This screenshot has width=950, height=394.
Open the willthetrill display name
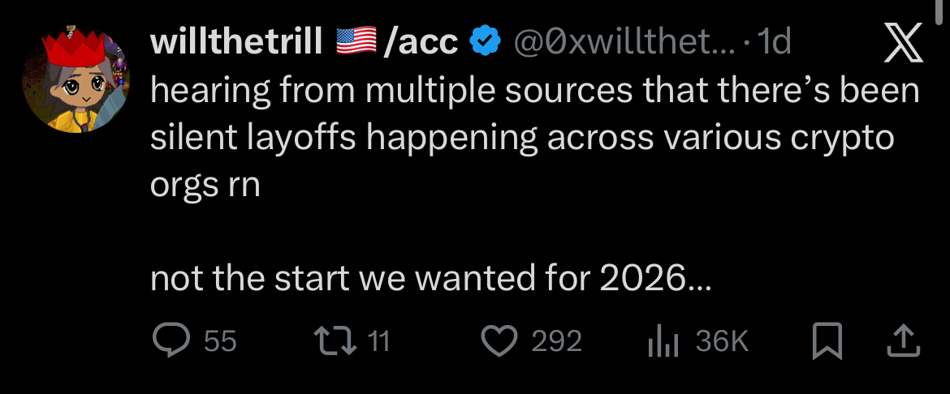pos(237,42)
